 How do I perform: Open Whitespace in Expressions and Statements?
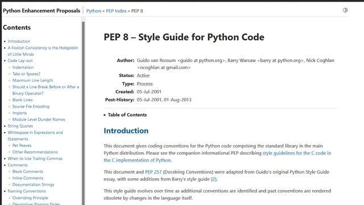click(x=35, y=136)
